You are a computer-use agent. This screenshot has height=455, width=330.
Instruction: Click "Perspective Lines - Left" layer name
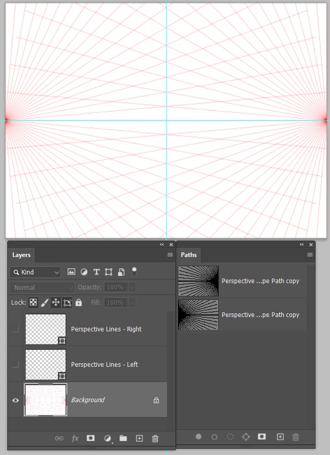pos(105,365)
